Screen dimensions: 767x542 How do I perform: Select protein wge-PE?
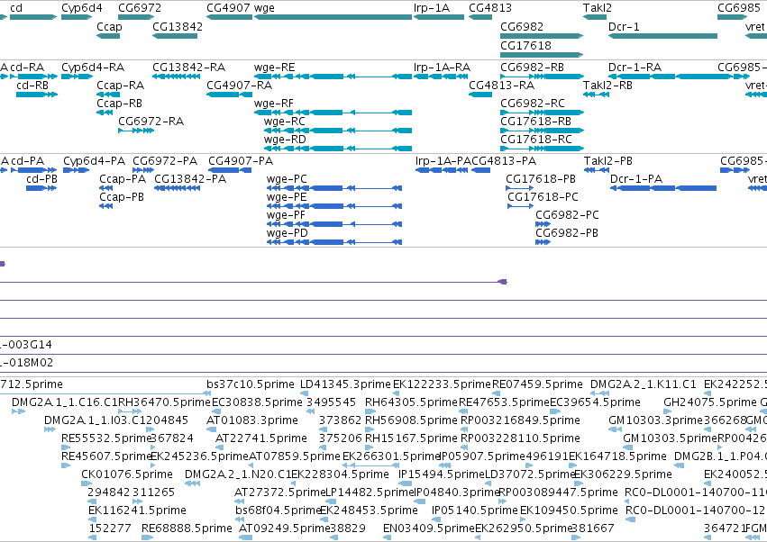click(x=334, y=206)
